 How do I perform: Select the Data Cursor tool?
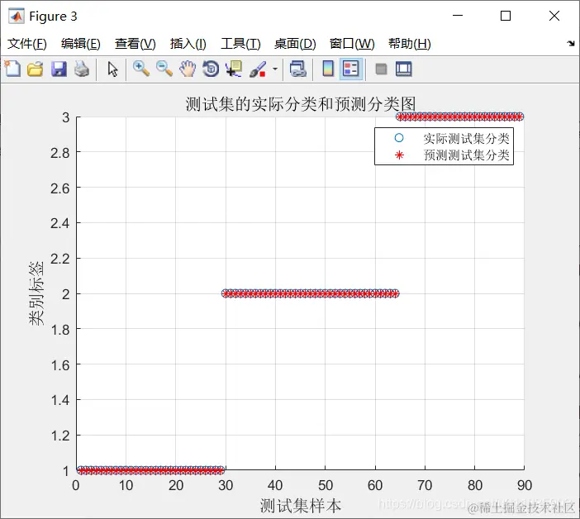coord(234,69)
